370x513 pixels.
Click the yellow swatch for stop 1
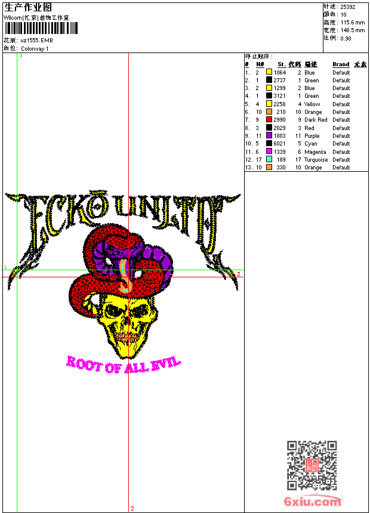269,72
